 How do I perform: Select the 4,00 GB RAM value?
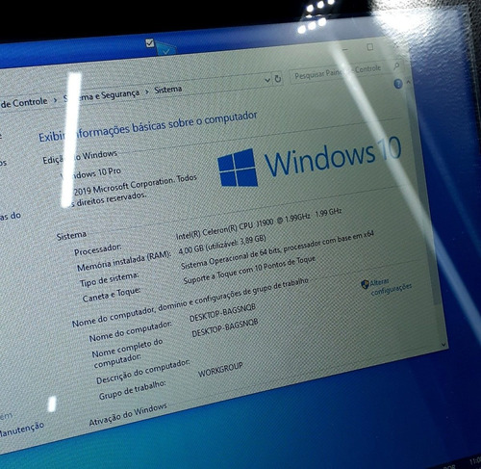click(x=222, y=245)
